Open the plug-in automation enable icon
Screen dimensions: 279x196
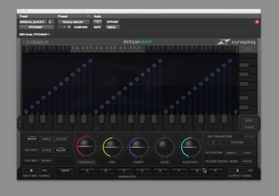(x=97, y=22)
